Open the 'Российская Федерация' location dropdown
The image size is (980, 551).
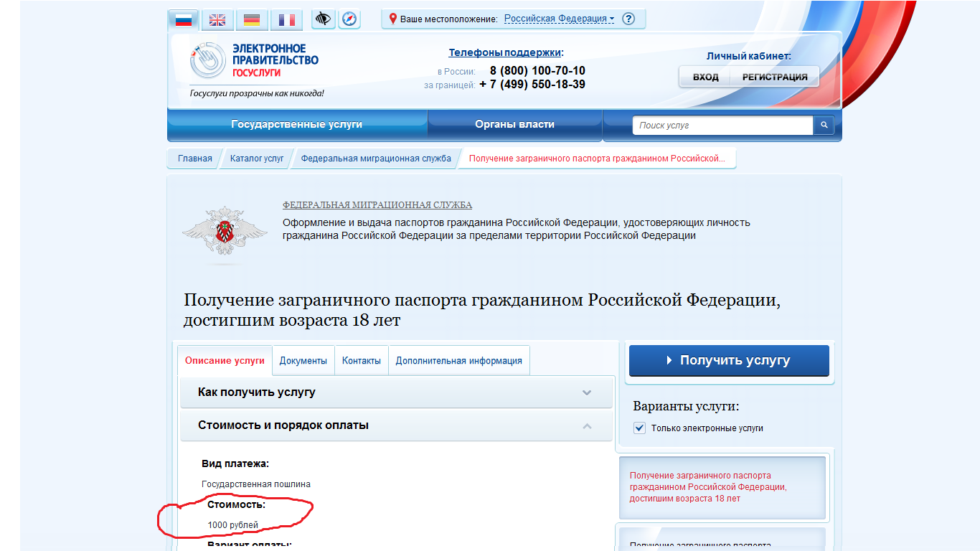[559, 19]
